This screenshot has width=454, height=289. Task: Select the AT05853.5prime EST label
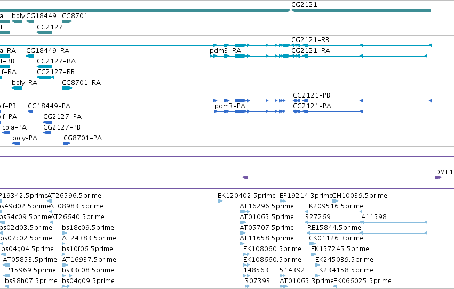coord(30,260)
